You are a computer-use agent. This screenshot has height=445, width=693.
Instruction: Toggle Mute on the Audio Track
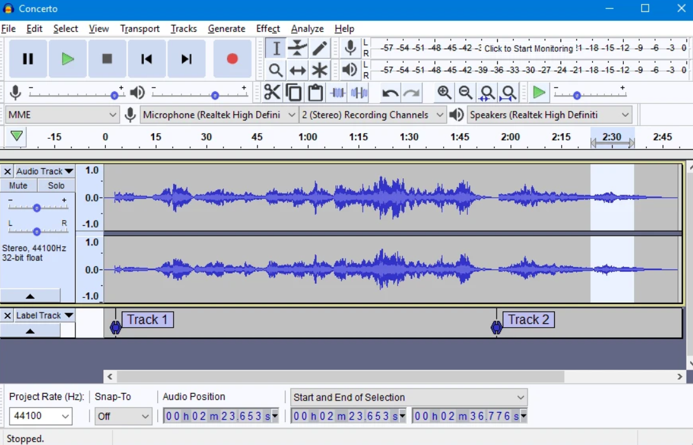[x=18, y=186]
